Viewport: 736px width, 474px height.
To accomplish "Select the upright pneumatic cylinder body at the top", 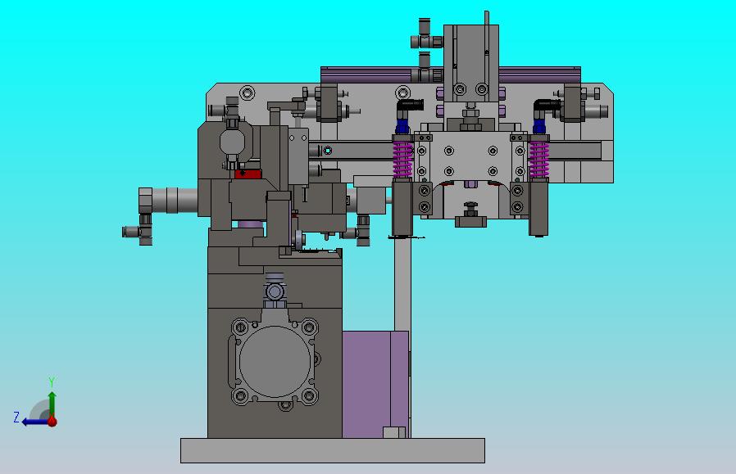I will click(470, 63).
